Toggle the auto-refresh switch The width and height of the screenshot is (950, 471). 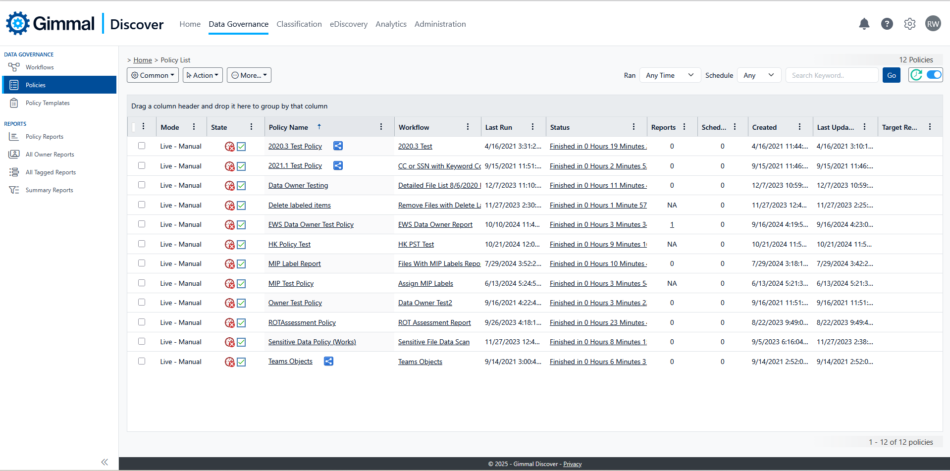pos(934,75)
